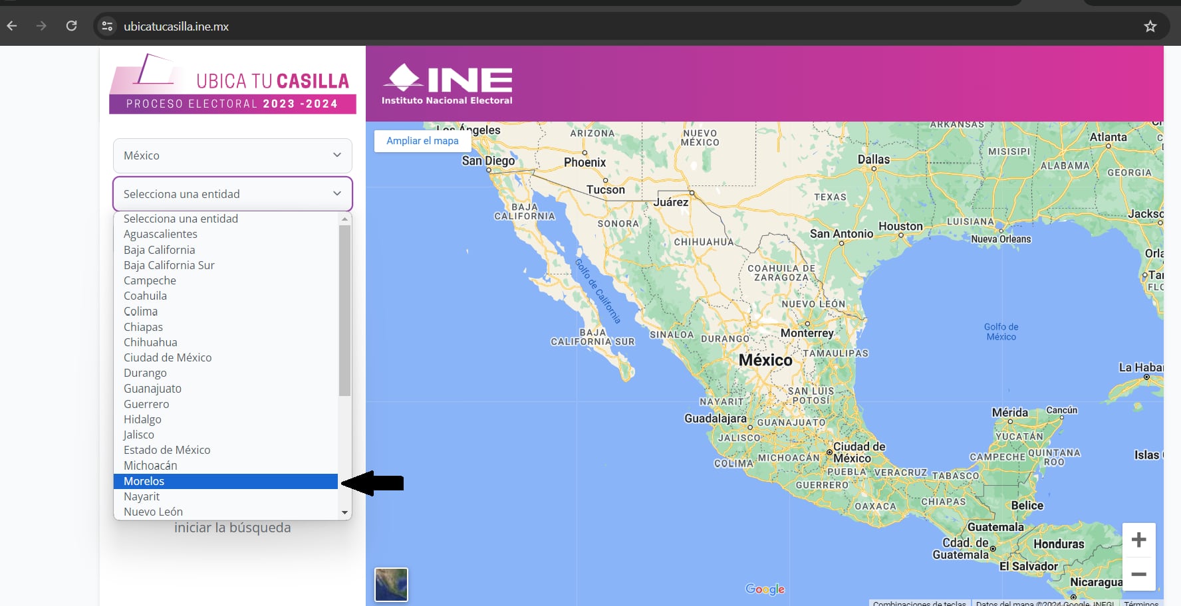Click the INE logo in header
This screenshot has width=1181, height=606.
[x=447, y=84]
